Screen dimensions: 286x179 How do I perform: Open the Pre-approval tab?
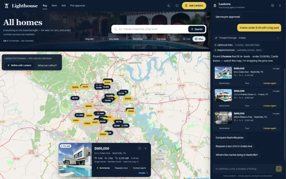tap(78, 6)
